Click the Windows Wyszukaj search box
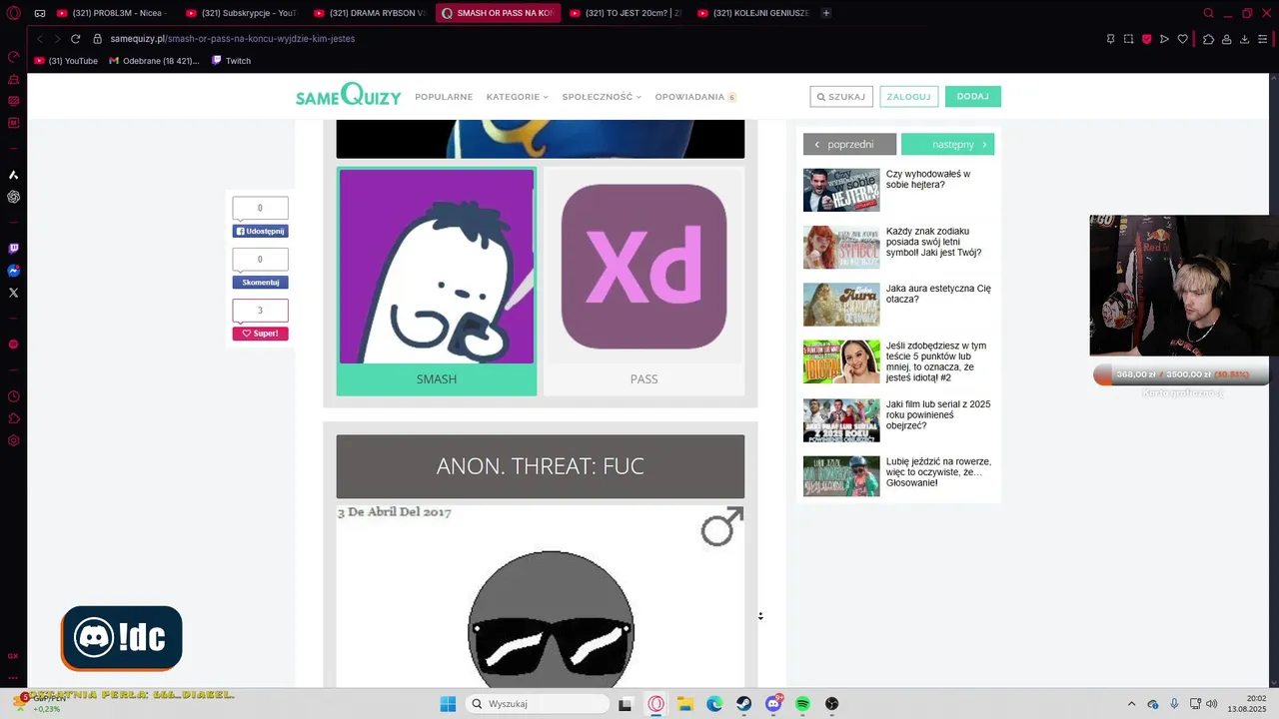Viewport: 1279px width, 719px height. pyautogui.click(x=539, y=704)
